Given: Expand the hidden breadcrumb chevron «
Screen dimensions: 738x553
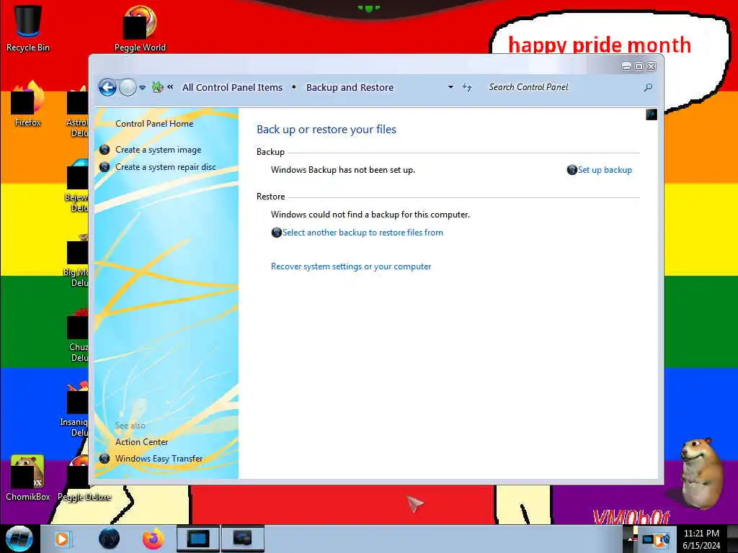Looking at the screenshot, I should [x=170, y=87].
